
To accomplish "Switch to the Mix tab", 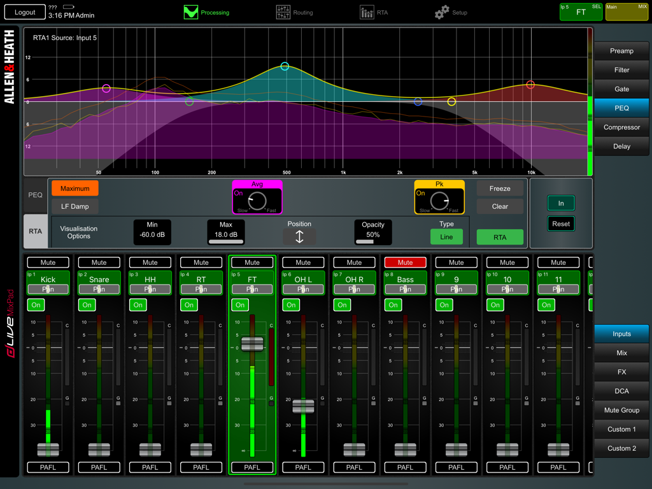I will point(621,353).
